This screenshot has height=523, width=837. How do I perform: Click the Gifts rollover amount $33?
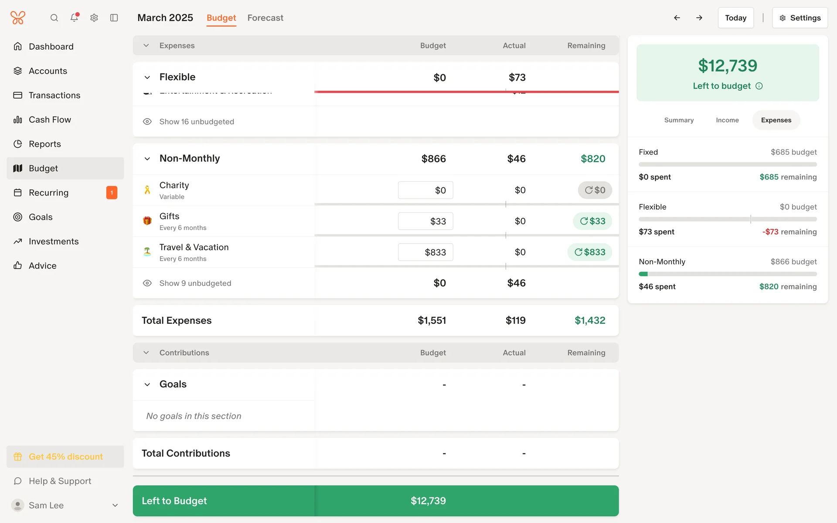[592, 221]
